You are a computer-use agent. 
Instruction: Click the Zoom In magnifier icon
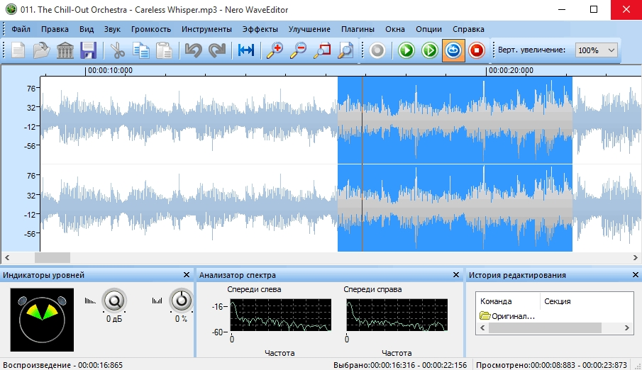coord(274,50)
